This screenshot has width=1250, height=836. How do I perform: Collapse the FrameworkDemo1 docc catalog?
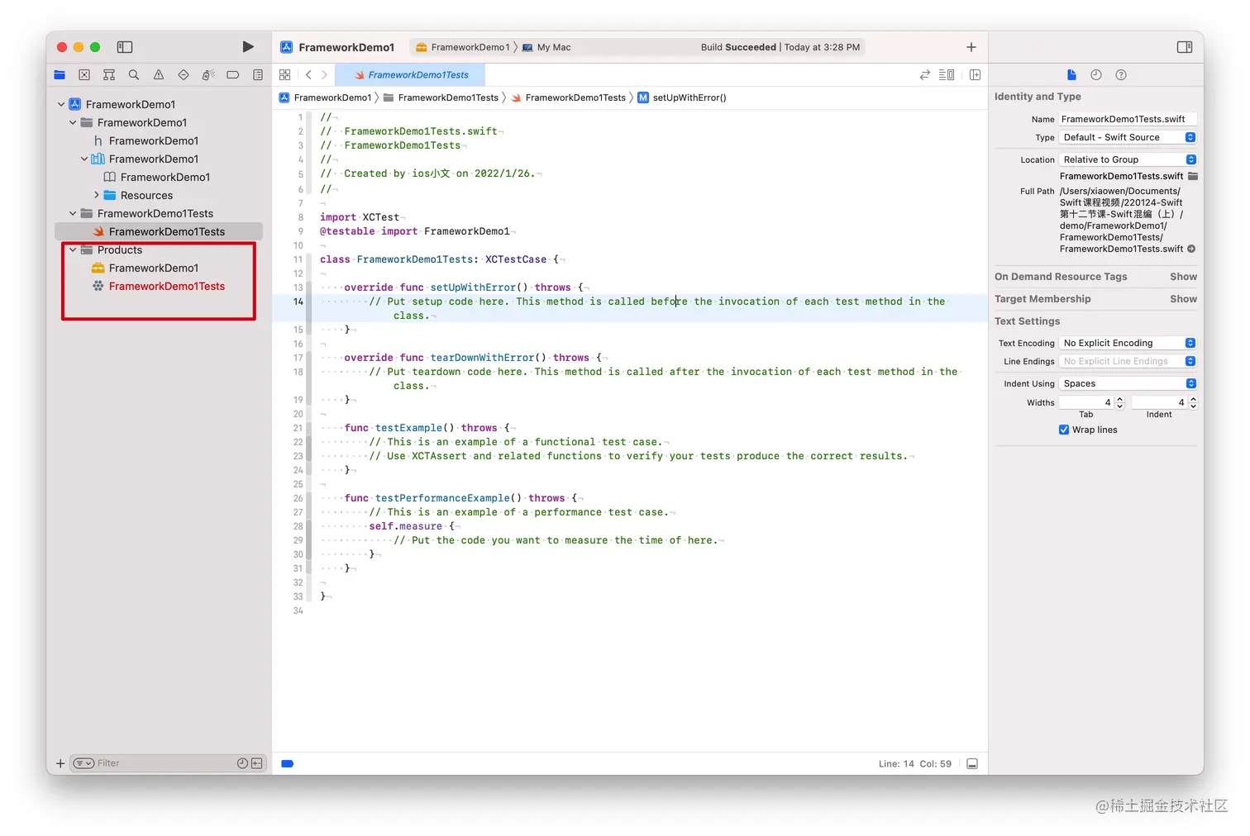(x=84, y=159)
